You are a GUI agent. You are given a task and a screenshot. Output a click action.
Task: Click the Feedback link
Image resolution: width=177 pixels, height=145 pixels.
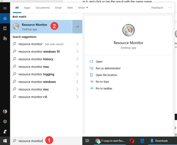(157, 8)
